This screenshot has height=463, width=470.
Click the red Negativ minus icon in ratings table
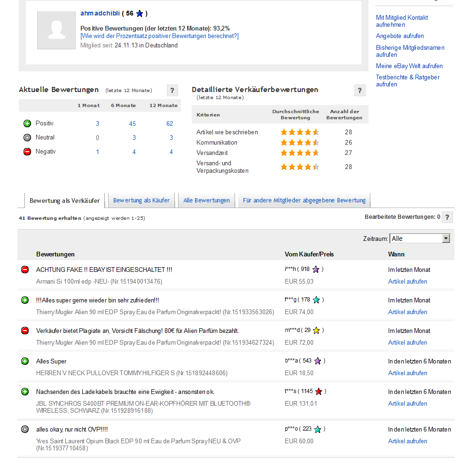27,152
